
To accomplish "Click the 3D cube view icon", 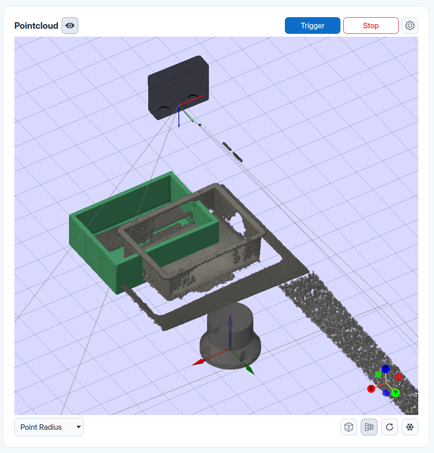I will pos(349,427).
